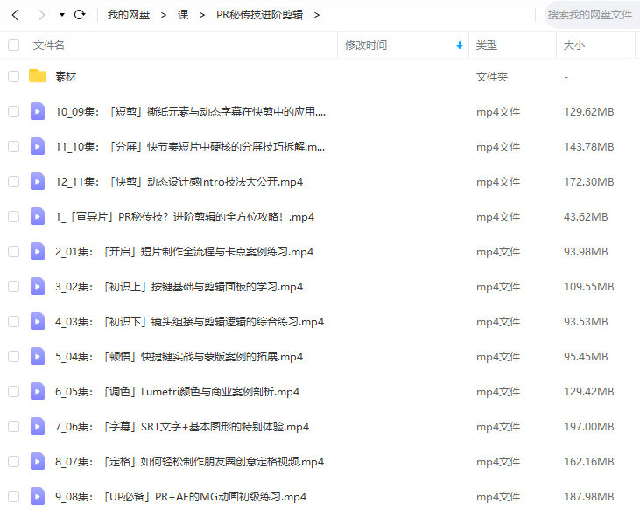640x518 pixels.
Task: Check the box for 素材 folder
Action: [13, 76]
